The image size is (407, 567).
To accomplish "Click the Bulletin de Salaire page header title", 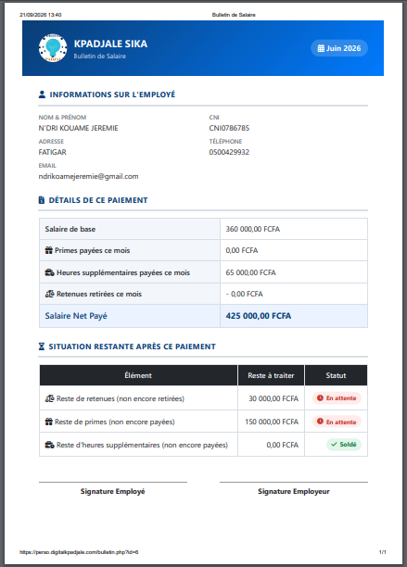I will 234,15.
